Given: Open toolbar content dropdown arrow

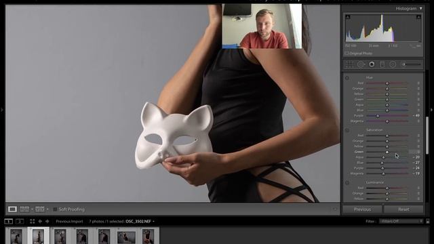Looking at the screenshot, I should click(335, 209).
